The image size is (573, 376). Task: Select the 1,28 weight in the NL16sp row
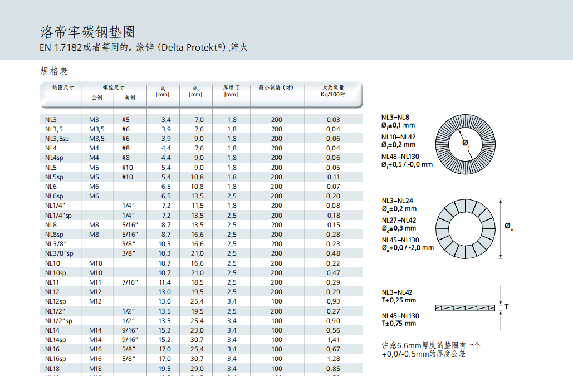pyautogui.click(x=334, y=359)
